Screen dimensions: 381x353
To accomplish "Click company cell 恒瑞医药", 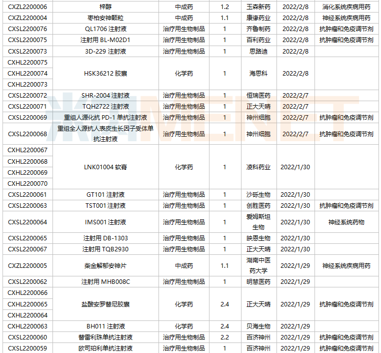I will (258, 95).
